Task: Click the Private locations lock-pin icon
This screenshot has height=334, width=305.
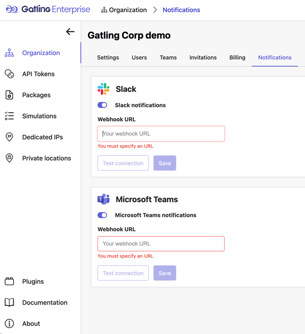Action: 9,158
